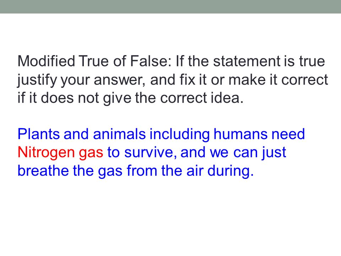Click the word "including" in blue text
Viewport: 341px width, 256px height.
(x=180, y=134)
